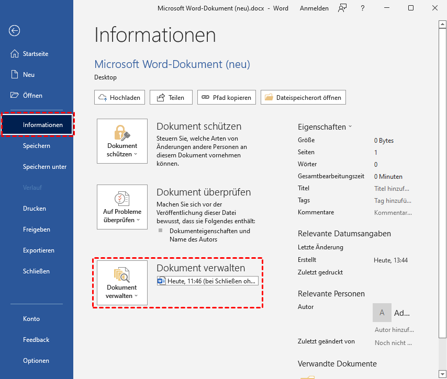447x379 pixels.
Task: Click the Größe value 0 Bytes
Action: point(384,141)
